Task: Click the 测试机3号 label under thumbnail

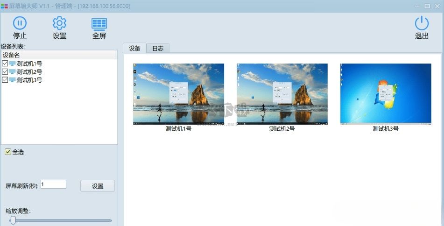Action: [x=386, y=129]
